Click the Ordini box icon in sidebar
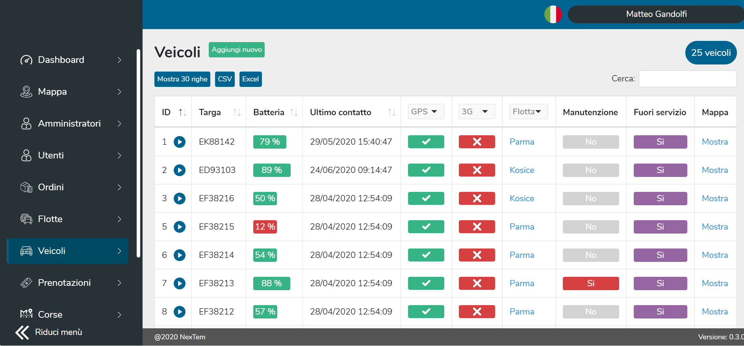 pyautogui.click(x=26, y=187)
